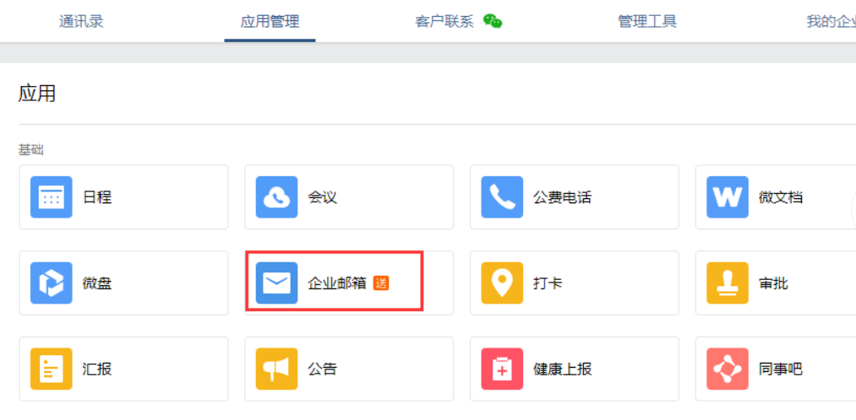Open the 客户联系 tab
Screen dimensions: 856x420
click(444, 22)
